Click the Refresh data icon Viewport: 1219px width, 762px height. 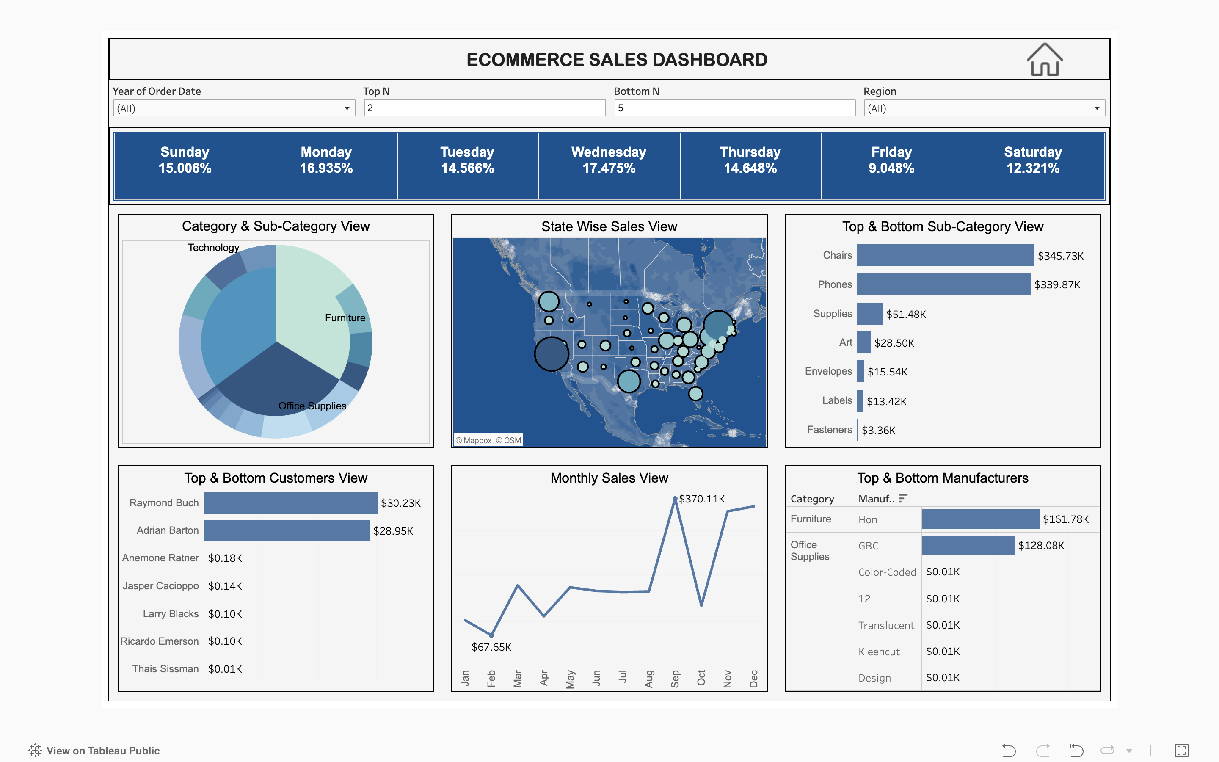click(x=1107, y=751)
